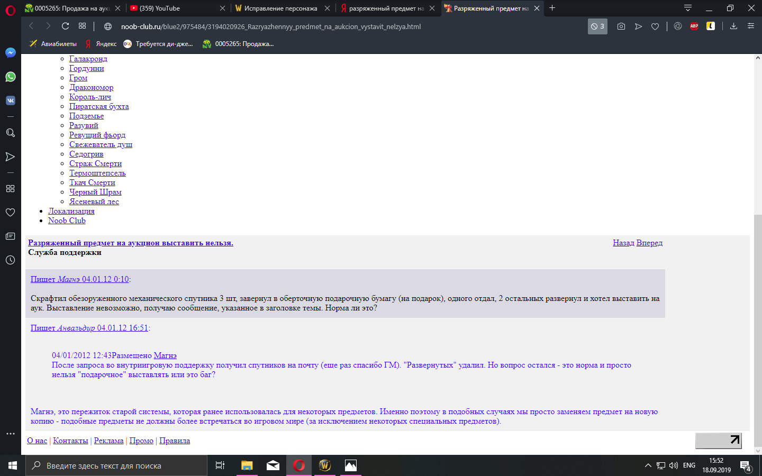762x476 pixels.
Task: Click the Windows taskbar search field
Action: coord(116,466)
